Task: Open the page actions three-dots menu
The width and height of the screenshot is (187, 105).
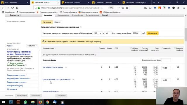Action: click(119, 8)
